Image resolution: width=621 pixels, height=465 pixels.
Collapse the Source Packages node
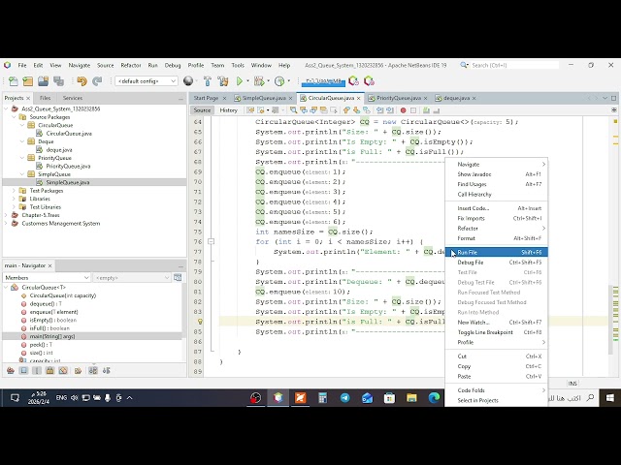click(x=15, y=117)
